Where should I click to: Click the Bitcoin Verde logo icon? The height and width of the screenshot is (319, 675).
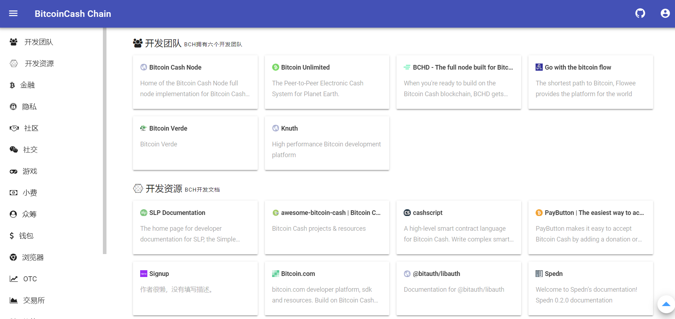click(x=143, y=128)
